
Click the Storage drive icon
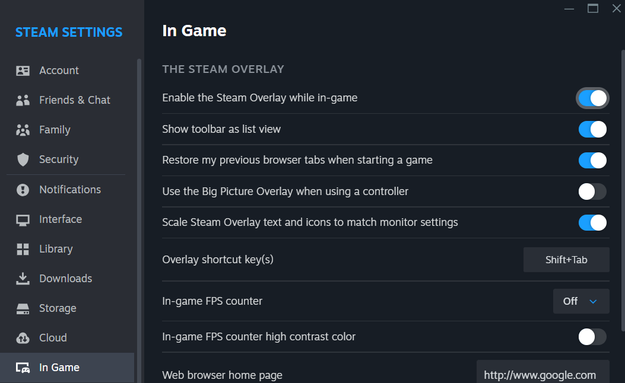click(23, 308)
